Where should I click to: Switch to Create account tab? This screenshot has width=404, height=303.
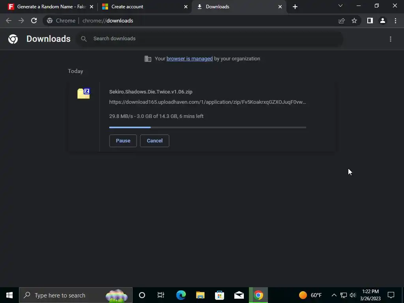(144, 7)
